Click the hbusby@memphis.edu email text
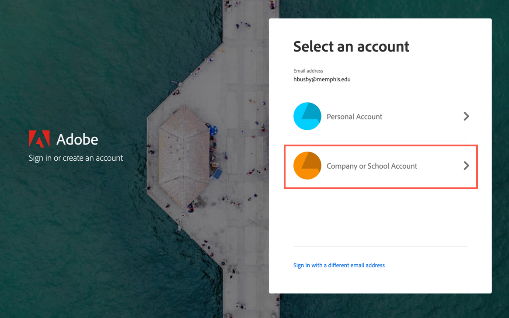Viewport: 509px width, 318px height. (x=322, y=79)
